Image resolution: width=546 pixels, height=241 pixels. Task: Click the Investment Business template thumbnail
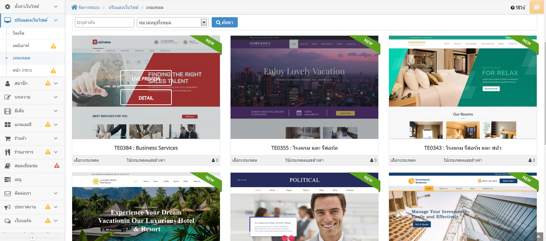coord(463,207)
